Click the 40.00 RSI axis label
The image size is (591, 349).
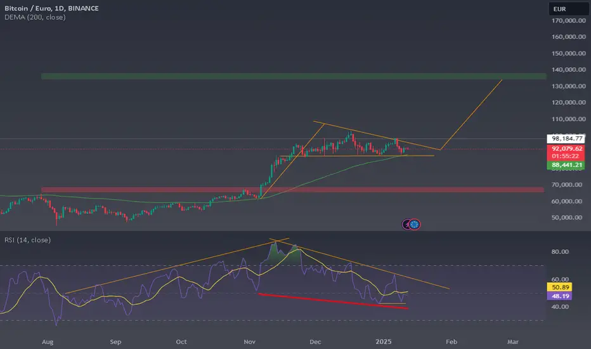tap(560, 306)
